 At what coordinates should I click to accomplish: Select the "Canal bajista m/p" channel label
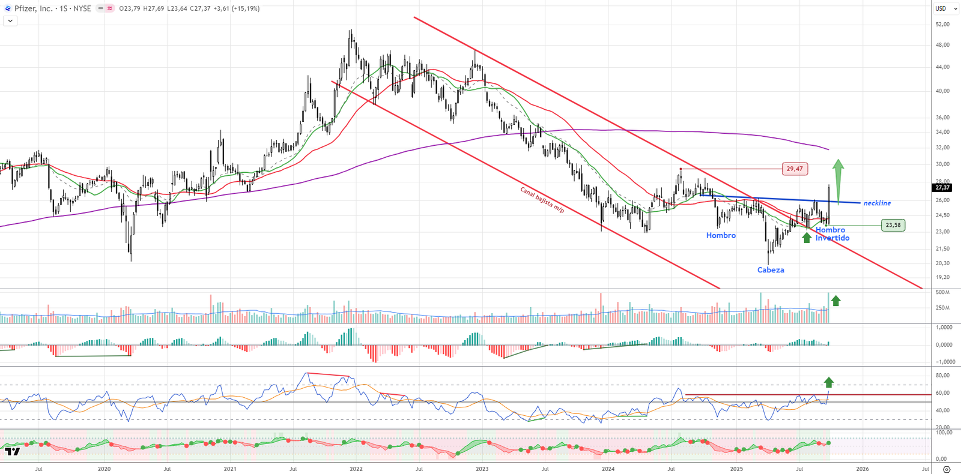pos(542,200)
